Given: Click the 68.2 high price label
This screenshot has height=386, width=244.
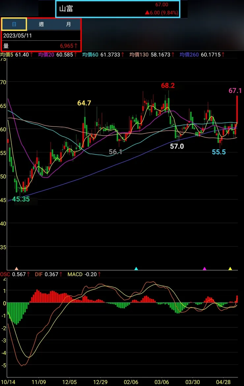Looking at the screenshot, I should (x=168, y=85).
